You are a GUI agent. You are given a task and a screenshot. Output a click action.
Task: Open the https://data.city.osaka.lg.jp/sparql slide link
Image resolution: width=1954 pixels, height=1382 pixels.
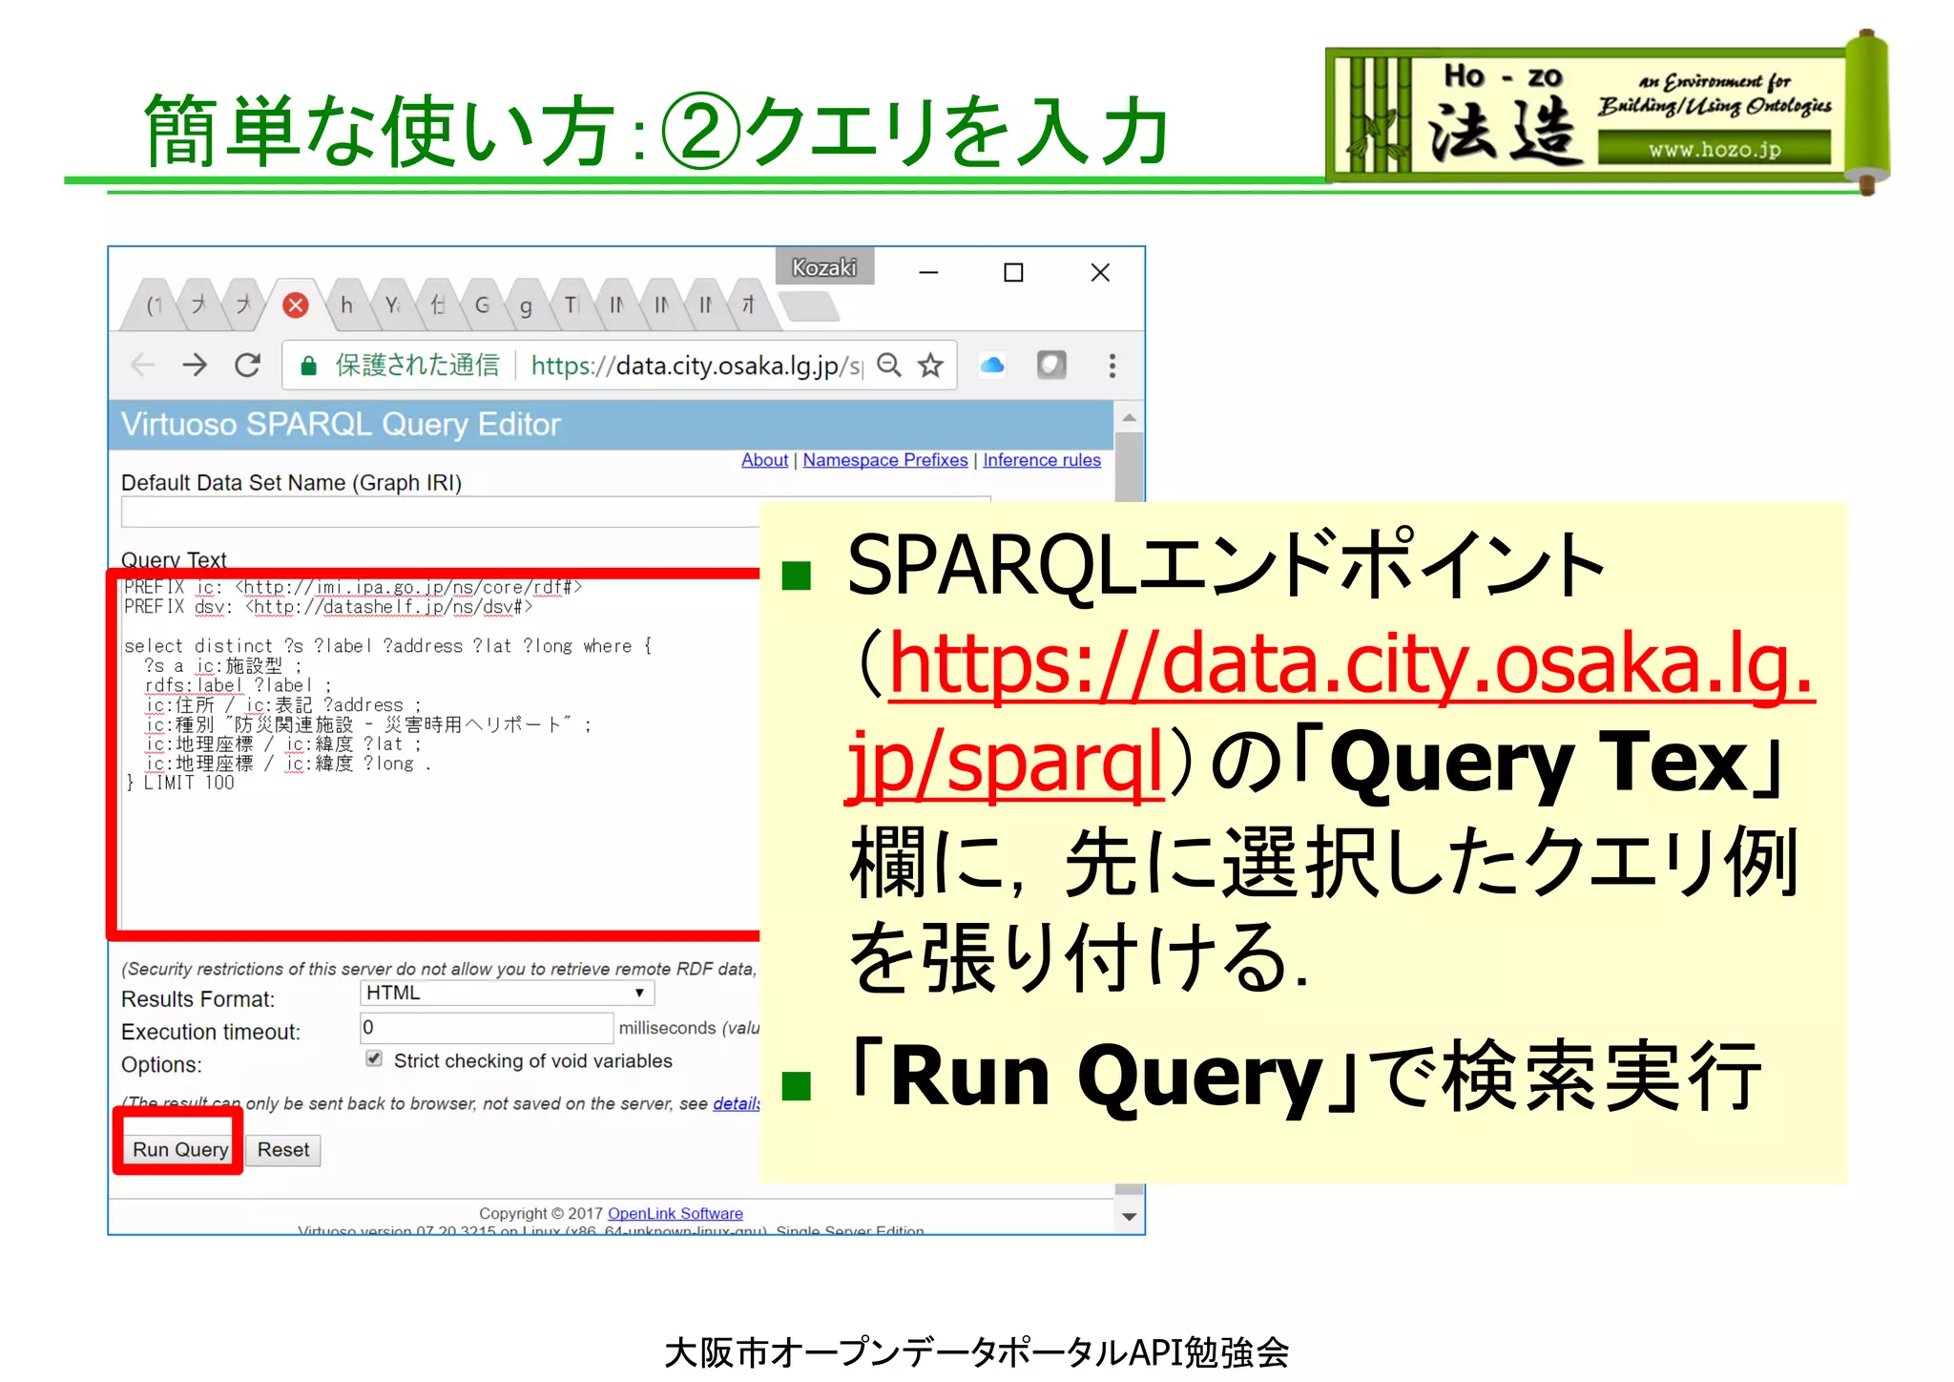[x=1331, y=712]
